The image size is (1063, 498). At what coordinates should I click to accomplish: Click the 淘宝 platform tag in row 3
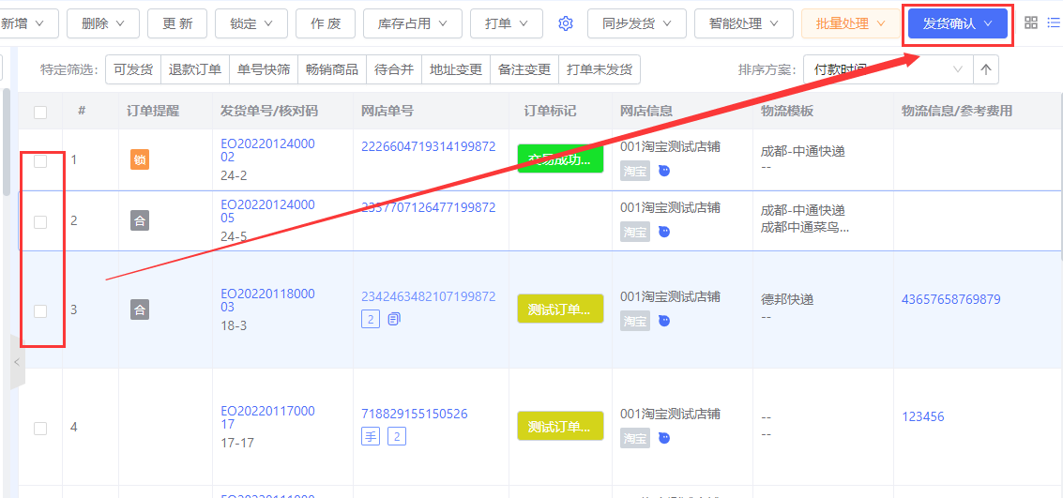[634, 321]
